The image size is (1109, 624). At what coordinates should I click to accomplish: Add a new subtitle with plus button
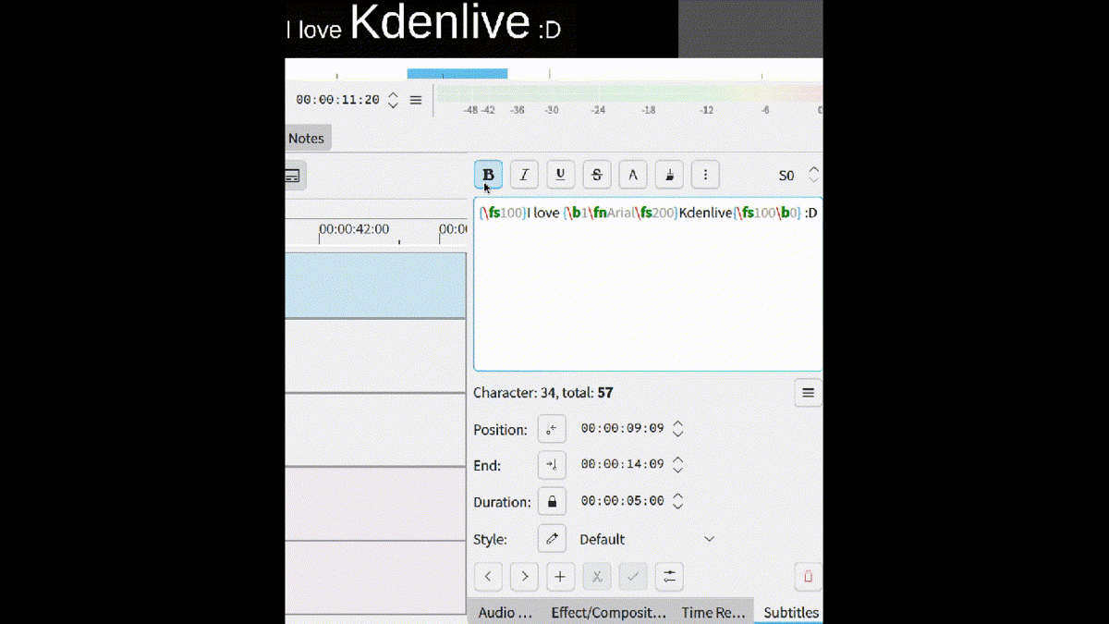point(560,577)
